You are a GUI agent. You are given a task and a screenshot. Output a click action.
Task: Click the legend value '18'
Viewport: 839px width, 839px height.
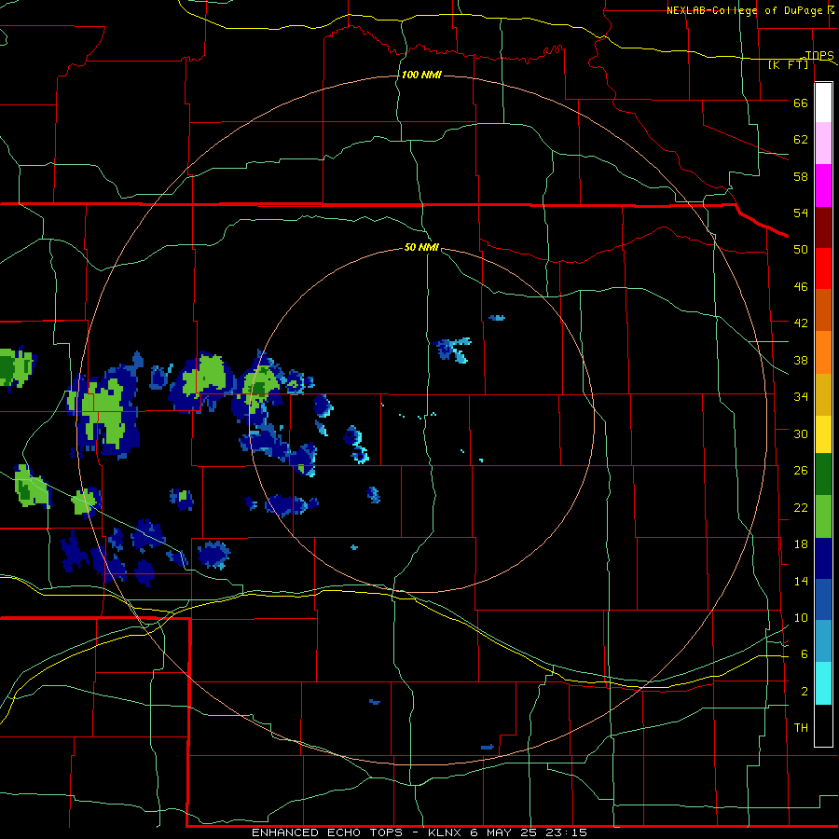point(801,544)
